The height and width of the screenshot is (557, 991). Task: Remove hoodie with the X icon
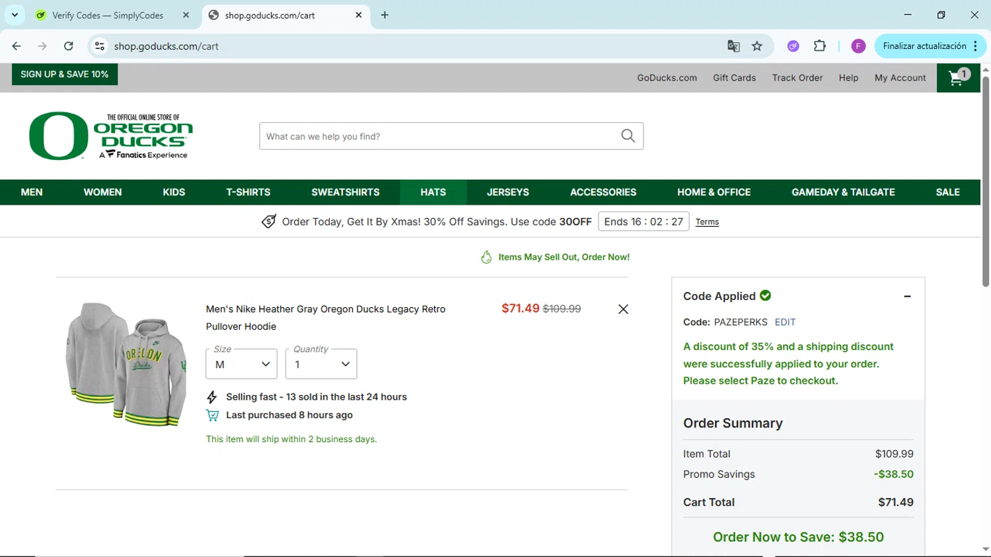pos(623,309)
